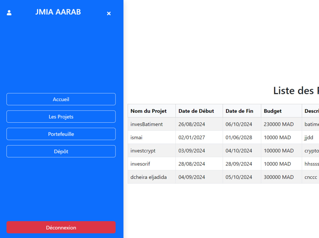The image size is (319, 238).
Task: Click the JMIA AARAB username heading
Action: pyautogui.click(x=58, y=12)
